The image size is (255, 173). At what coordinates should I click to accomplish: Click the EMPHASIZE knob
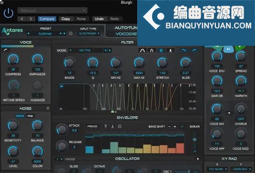tap(37, 59)
